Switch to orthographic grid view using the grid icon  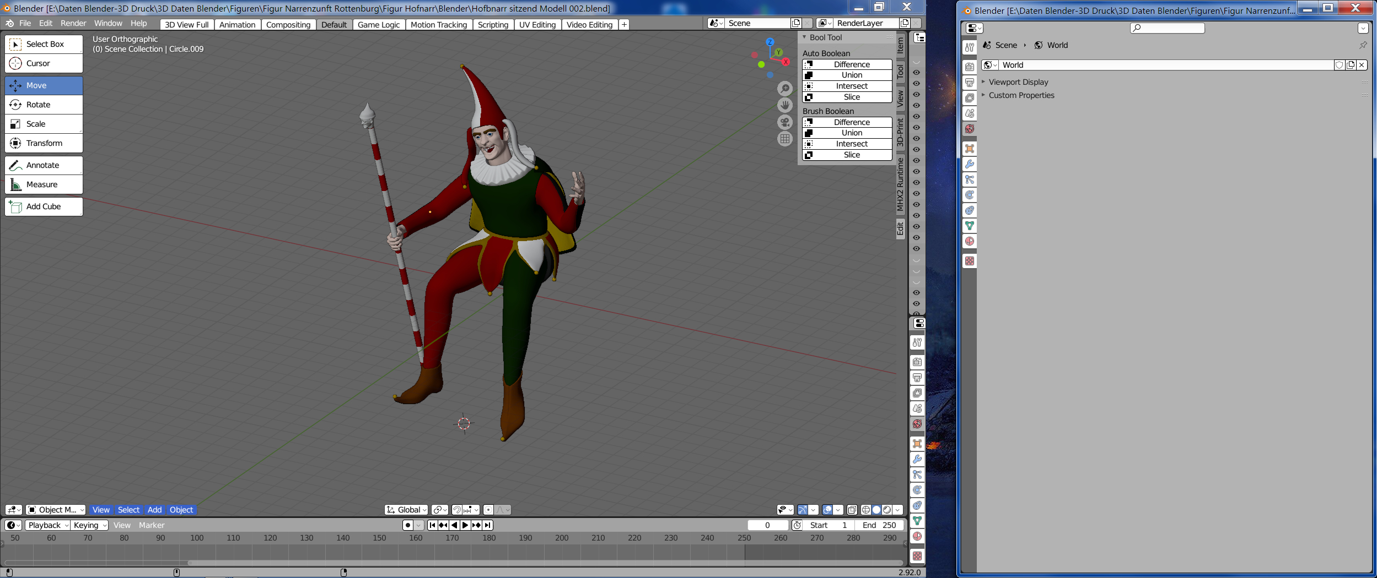click(x=785, y=139)
